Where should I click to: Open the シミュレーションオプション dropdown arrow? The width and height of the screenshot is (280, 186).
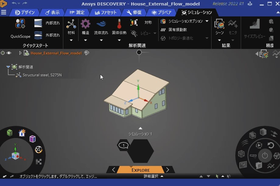coord(207,21)
